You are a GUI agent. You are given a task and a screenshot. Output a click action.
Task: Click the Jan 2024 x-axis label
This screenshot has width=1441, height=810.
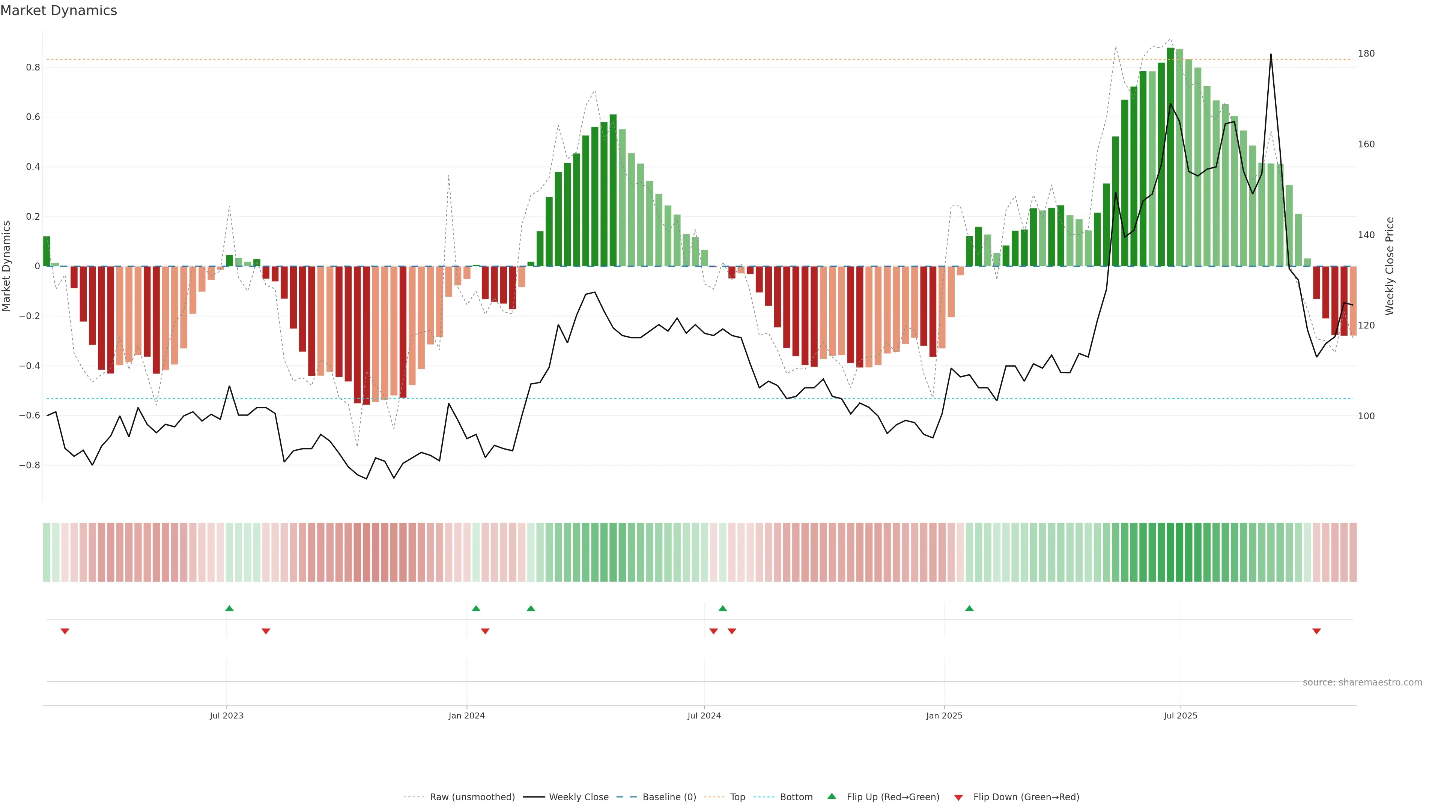(466, 715)
